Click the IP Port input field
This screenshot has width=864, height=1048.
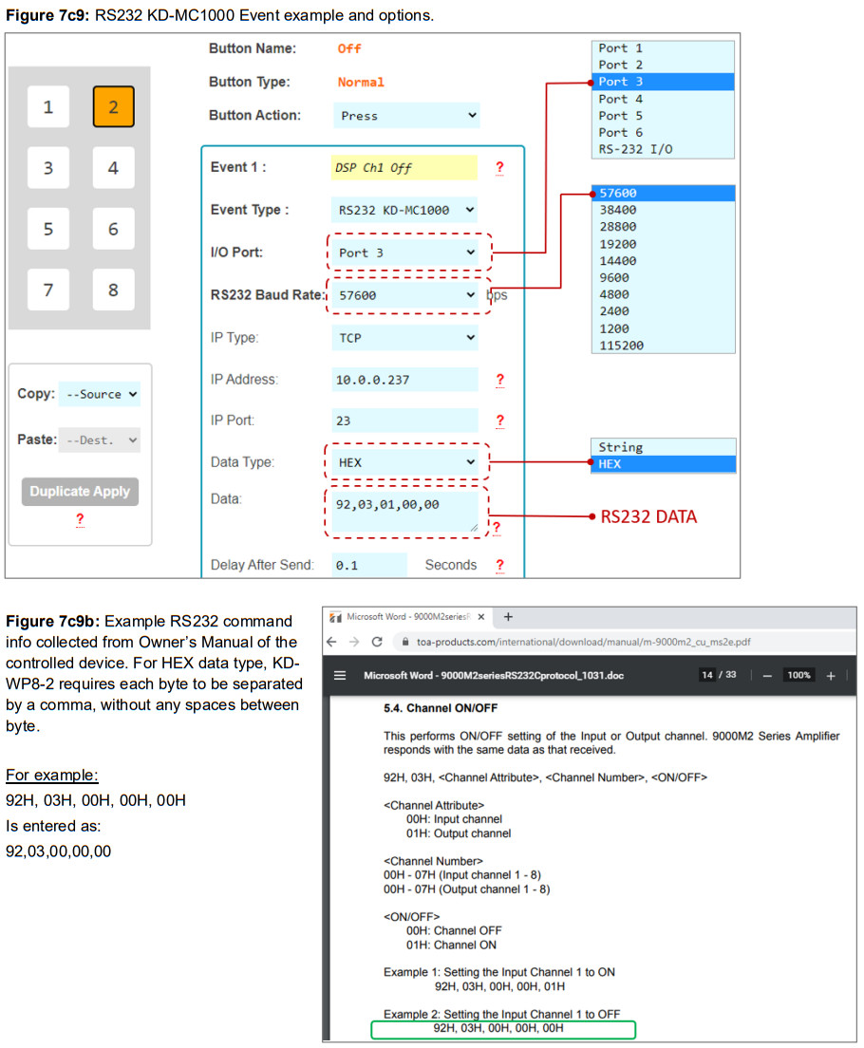click(x=404, y=421)
